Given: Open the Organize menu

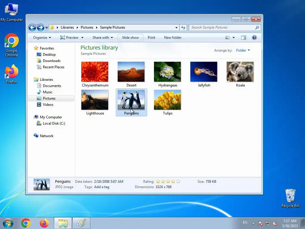Looking at the screenshot, I should pyautogui.click(x=42, y=38).
